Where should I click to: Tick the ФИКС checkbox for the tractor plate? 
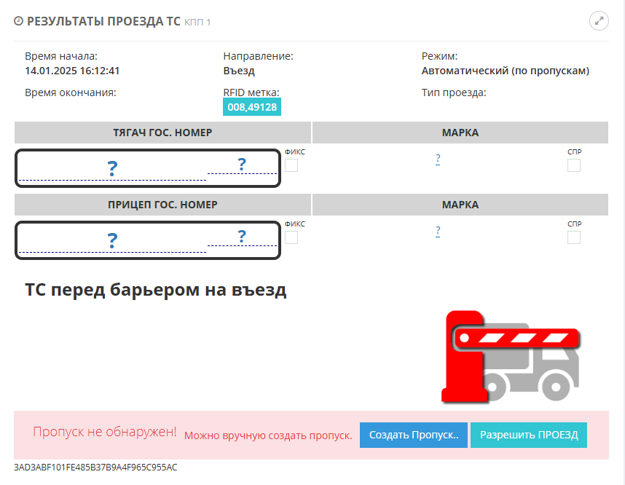(291, 165)
